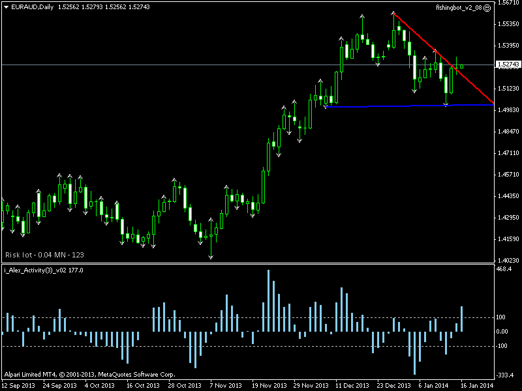Screen dimensions: 522x391
Task: Click the current price label 1.52743
Action: coord(508,65)
